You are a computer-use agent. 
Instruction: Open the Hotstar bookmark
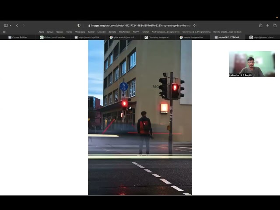pos(145,32)
